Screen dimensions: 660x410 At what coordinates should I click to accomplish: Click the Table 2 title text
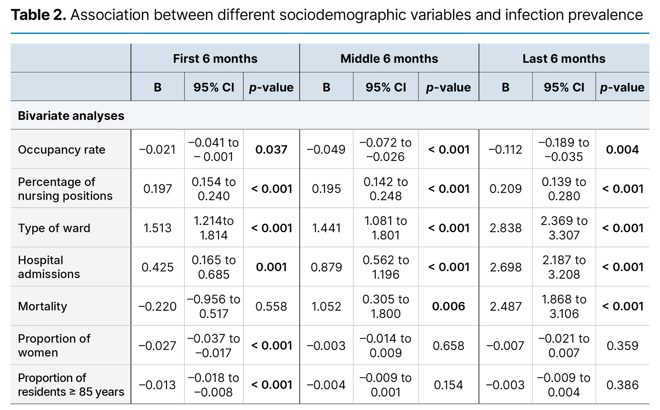click(x=327, y=15)
